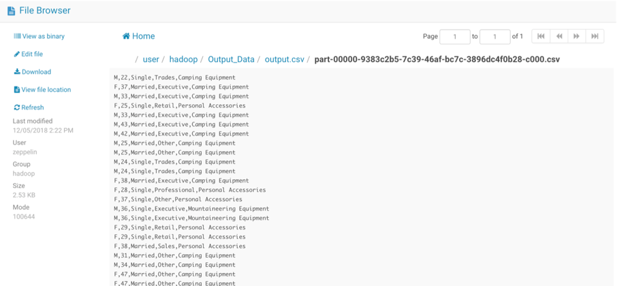The height and width of the screenshot is (286, 617).
Task: Click row M,42,Married,Executive,Camping Equipment
Action: tap(181, 133)
